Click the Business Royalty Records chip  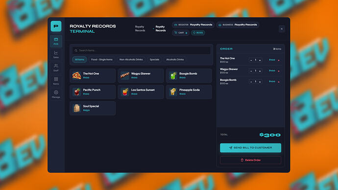coord(238,25)
